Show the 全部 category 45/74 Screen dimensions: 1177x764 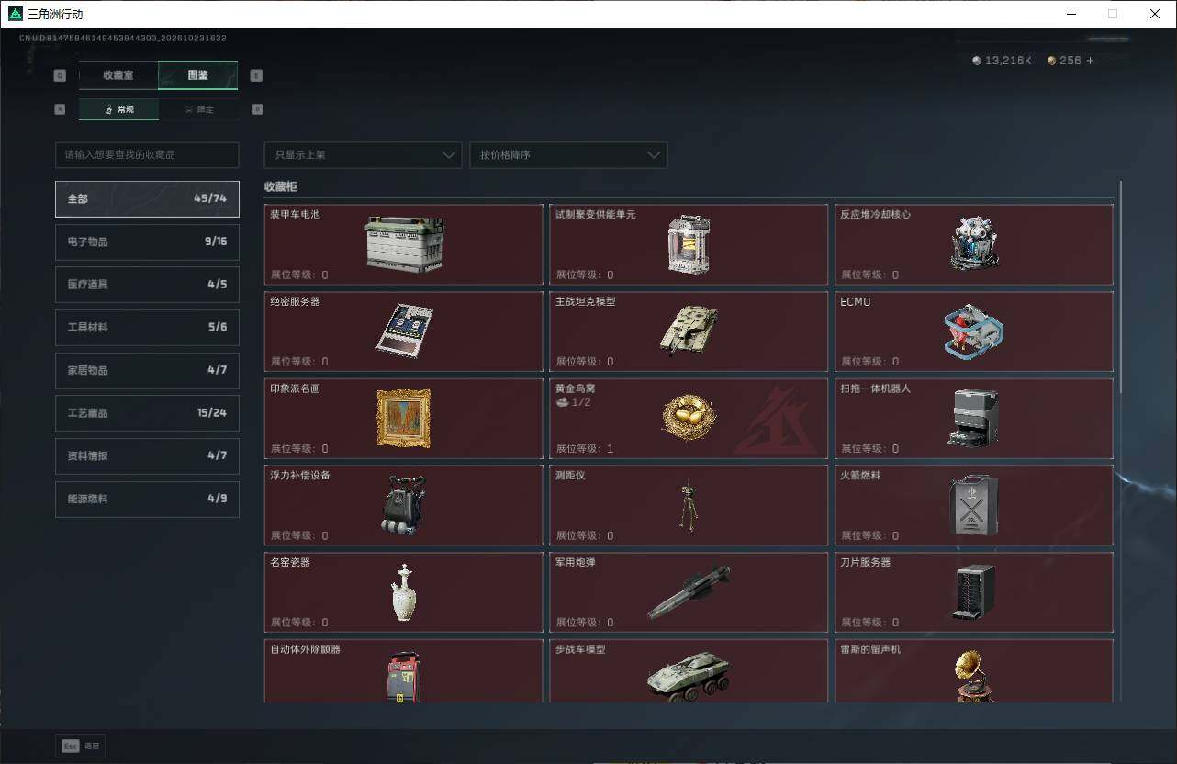click(x=147, y=198)
